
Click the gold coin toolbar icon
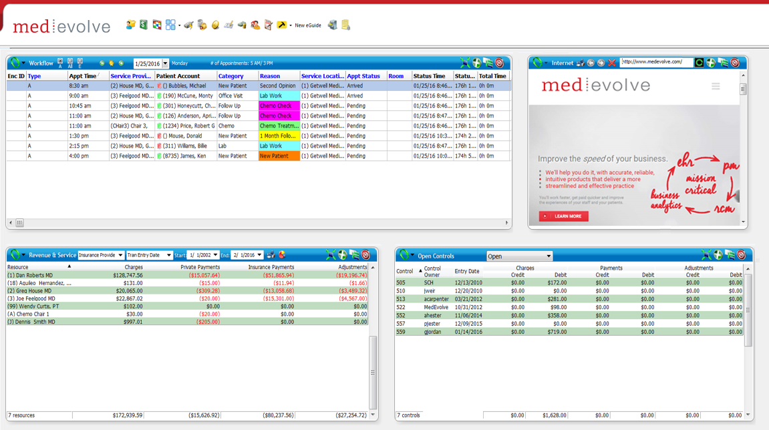pos(215,25)
